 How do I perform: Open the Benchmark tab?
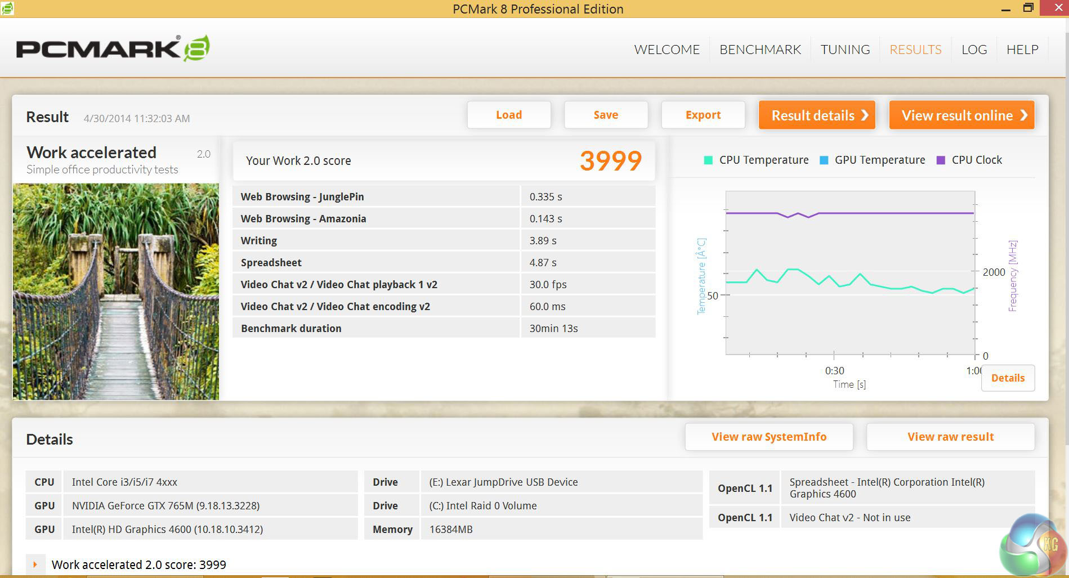click(x=760, y=50)
